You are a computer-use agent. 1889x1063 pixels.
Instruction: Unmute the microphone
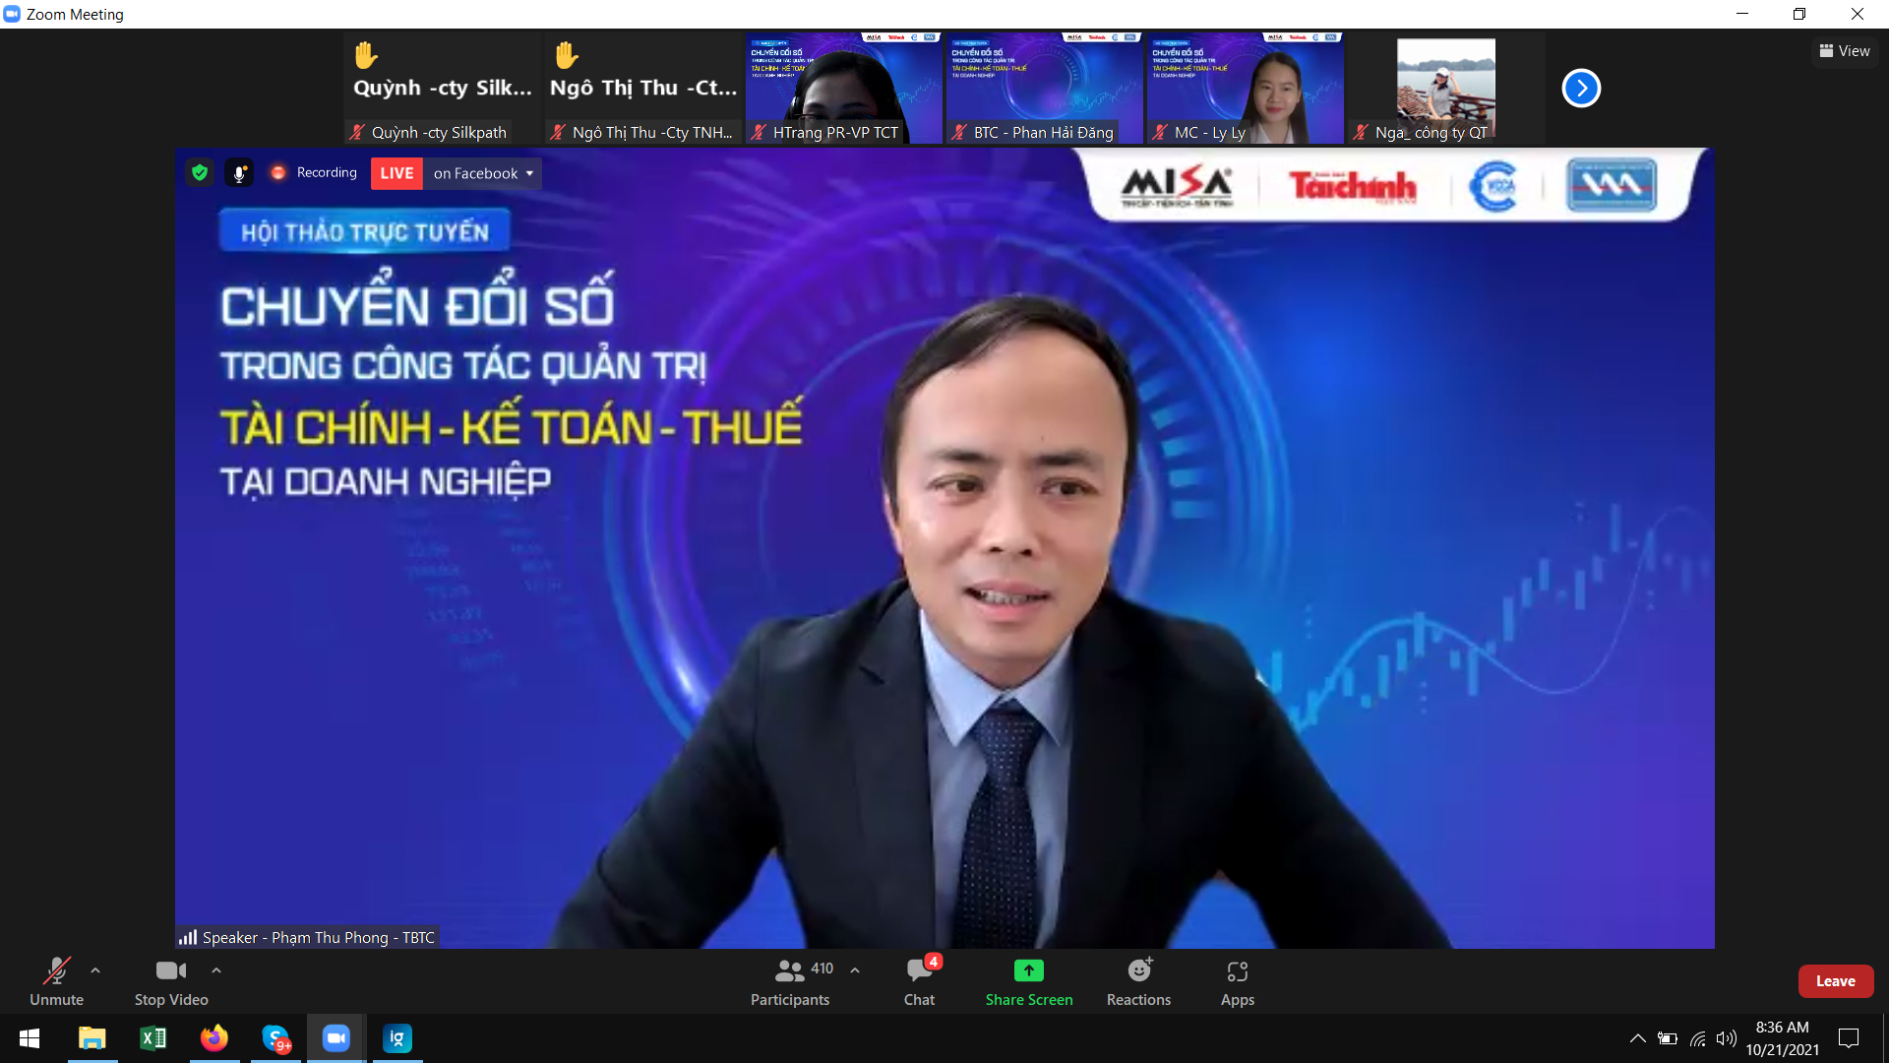click(56, 982)
